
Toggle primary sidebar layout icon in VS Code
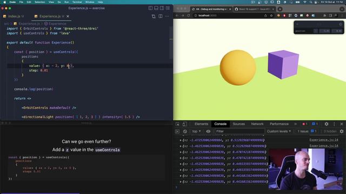click(x=150, y=8)
